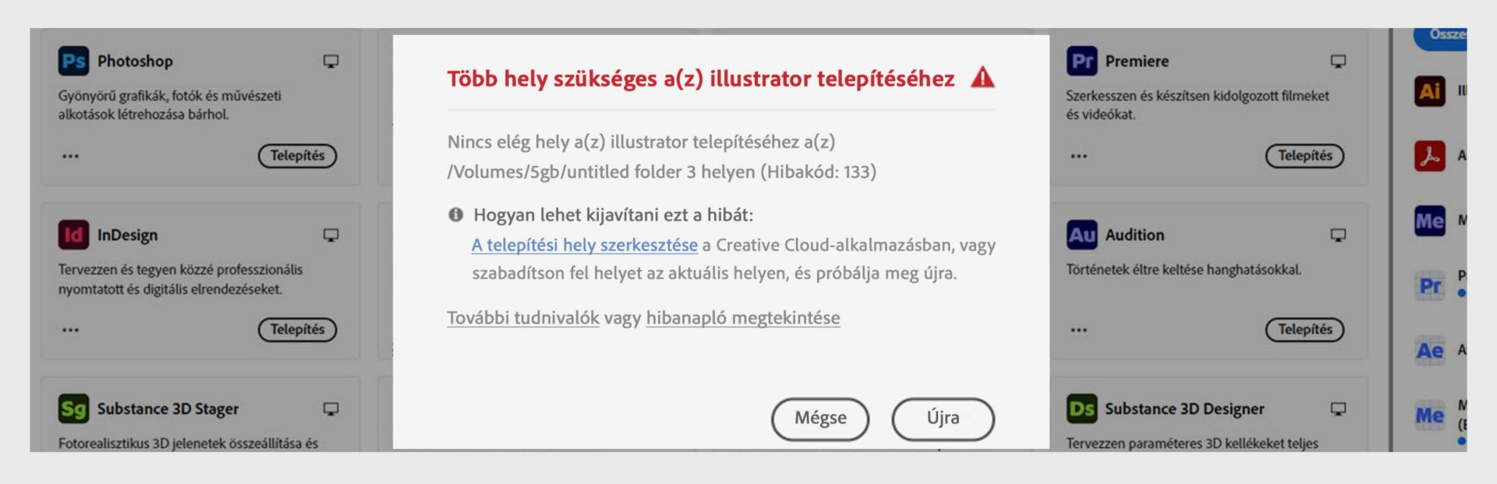Click the Premiere app icon

tap(1081, 61)
